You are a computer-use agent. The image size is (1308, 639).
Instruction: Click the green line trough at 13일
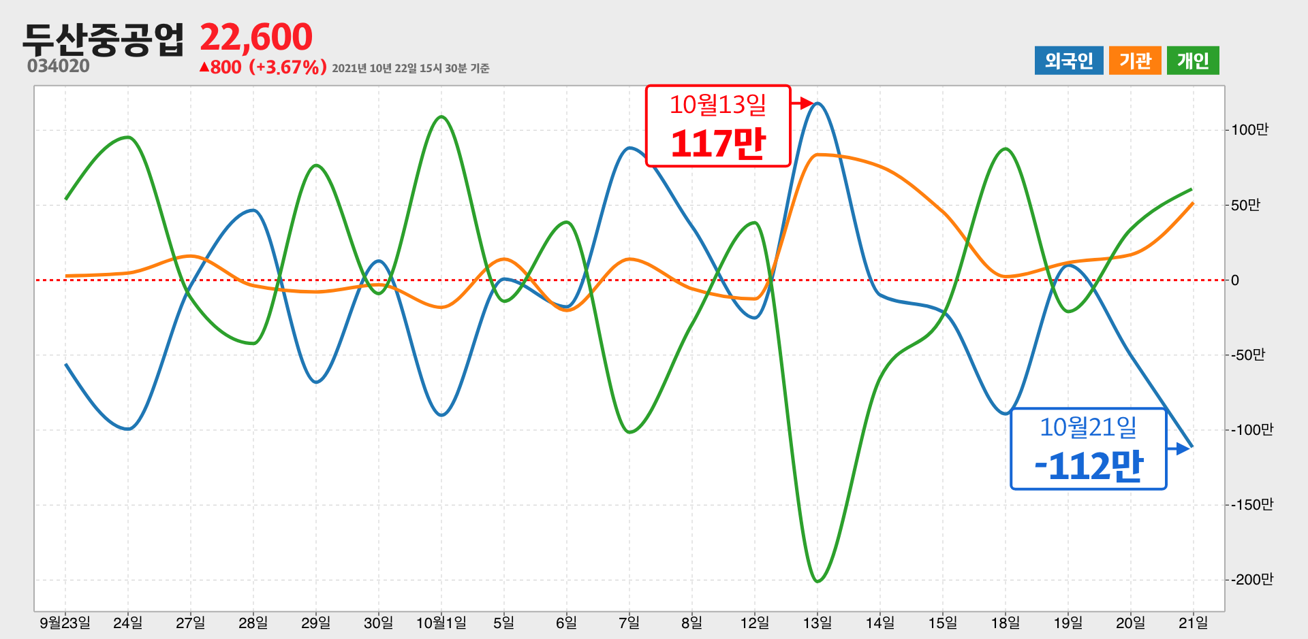pos(817,581)
